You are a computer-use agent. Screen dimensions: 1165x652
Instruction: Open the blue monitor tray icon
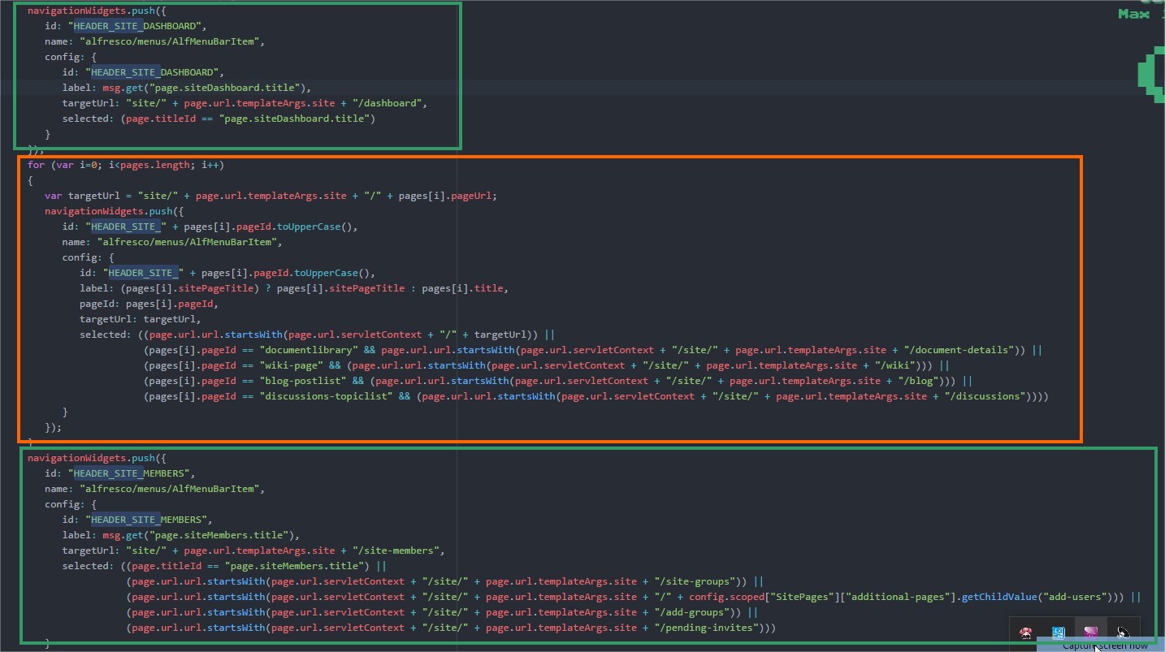pos(1059,632)
